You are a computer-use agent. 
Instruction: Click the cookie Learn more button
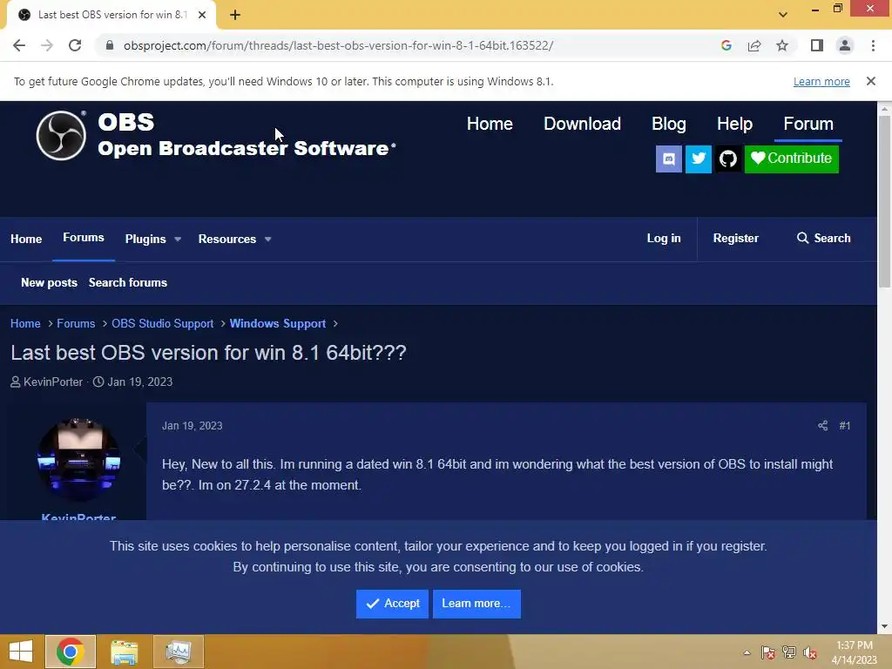(476, 604)
